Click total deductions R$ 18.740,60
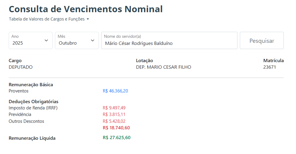 click(116, 128)
